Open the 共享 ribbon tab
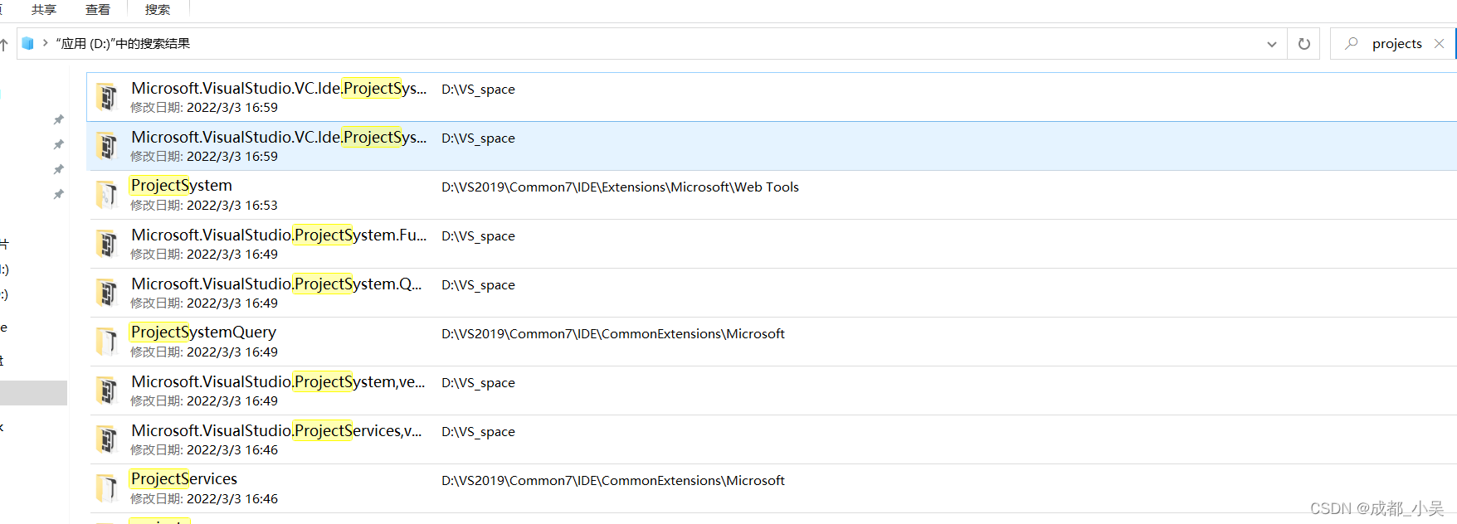 click(x=43, y=10)
